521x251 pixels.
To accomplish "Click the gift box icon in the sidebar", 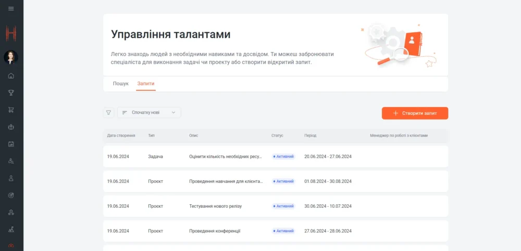I will [11, 127].
